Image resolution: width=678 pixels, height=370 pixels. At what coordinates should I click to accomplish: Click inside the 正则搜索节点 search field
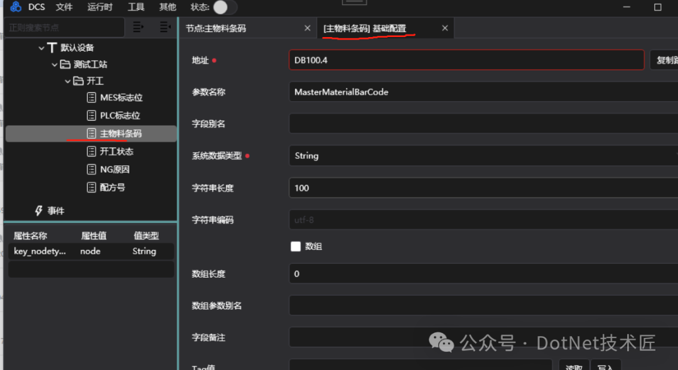tap(63, 28)
